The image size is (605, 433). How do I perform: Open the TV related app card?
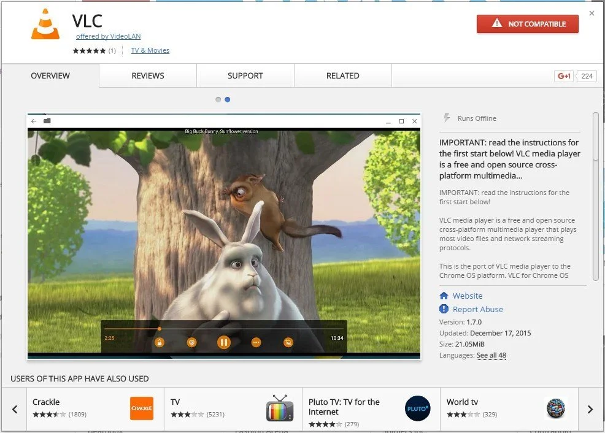click(x=233, y=409)
